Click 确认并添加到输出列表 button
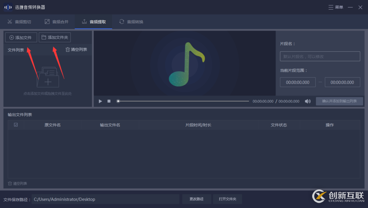368x208 pixels. (339, 101)
